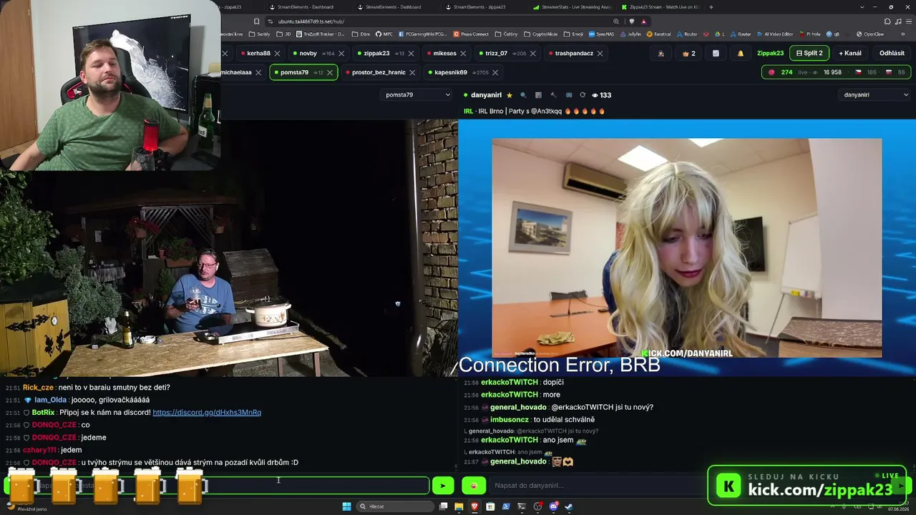Click the czhary111 username in chat
The image size is (916, 515).
[39, 450]
